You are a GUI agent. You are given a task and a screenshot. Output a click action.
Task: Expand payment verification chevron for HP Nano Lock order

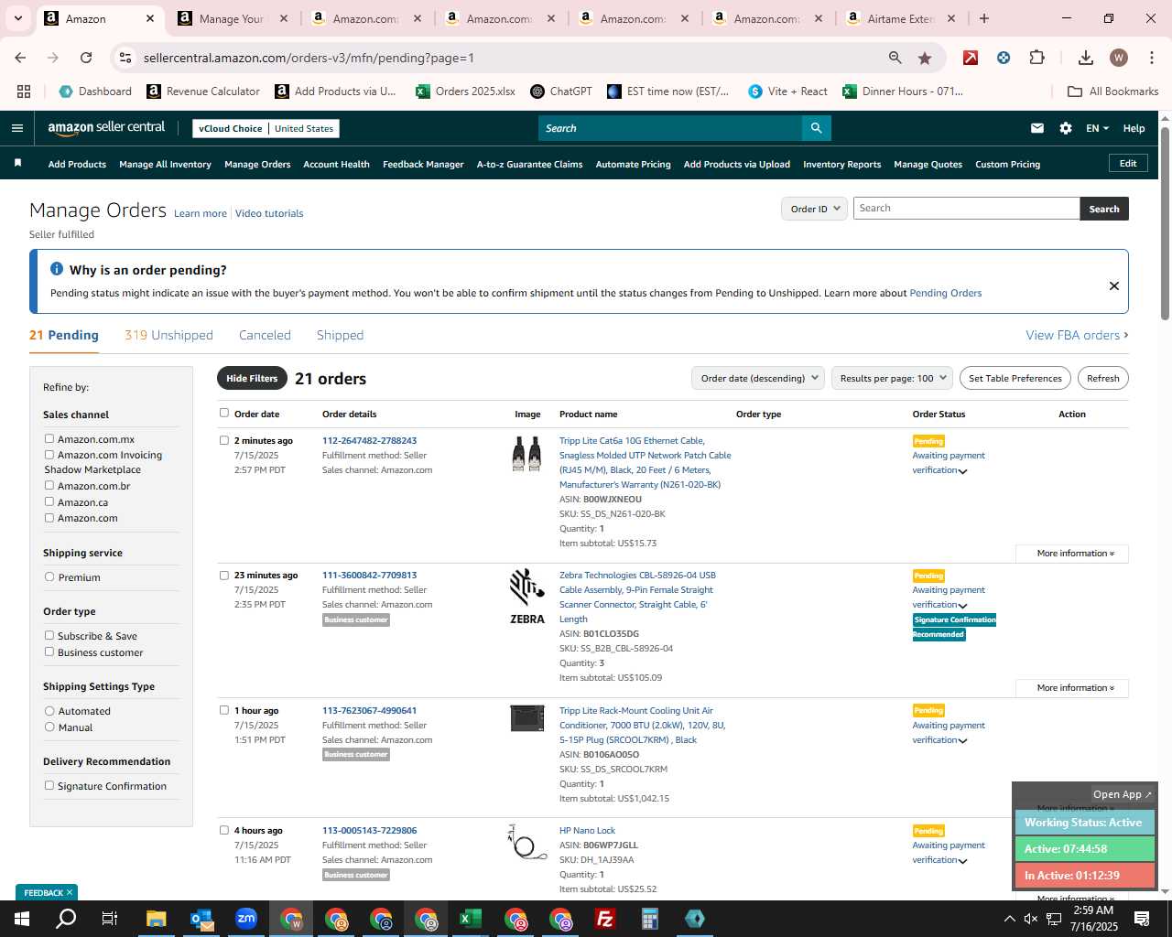(962, 861)
